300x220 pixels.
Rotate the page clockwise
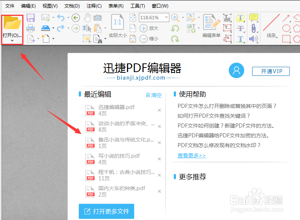pos(175,39)
